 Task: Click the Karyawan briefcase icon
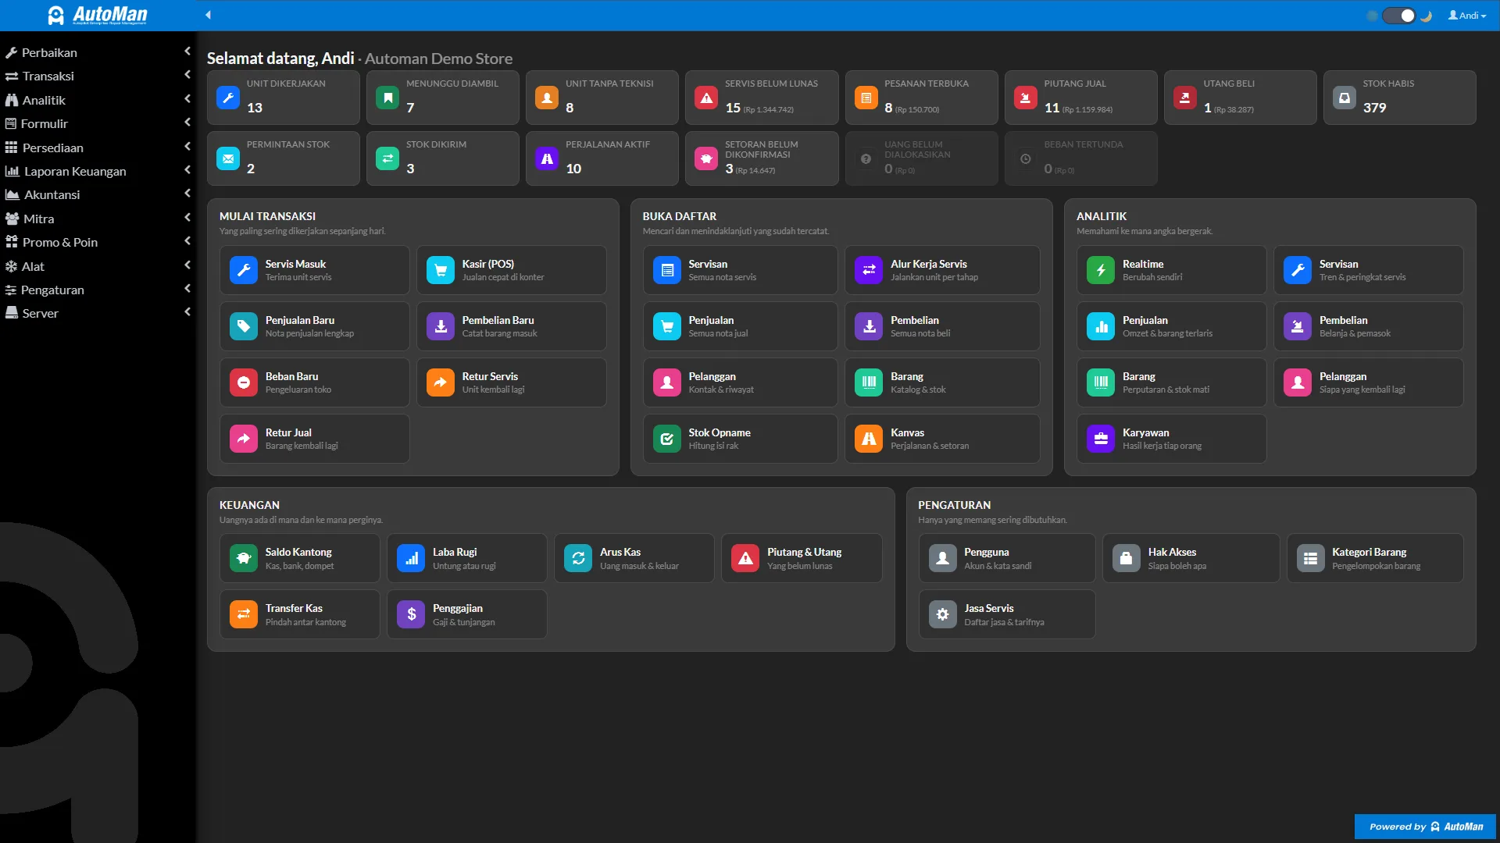tap(1101, 439)
